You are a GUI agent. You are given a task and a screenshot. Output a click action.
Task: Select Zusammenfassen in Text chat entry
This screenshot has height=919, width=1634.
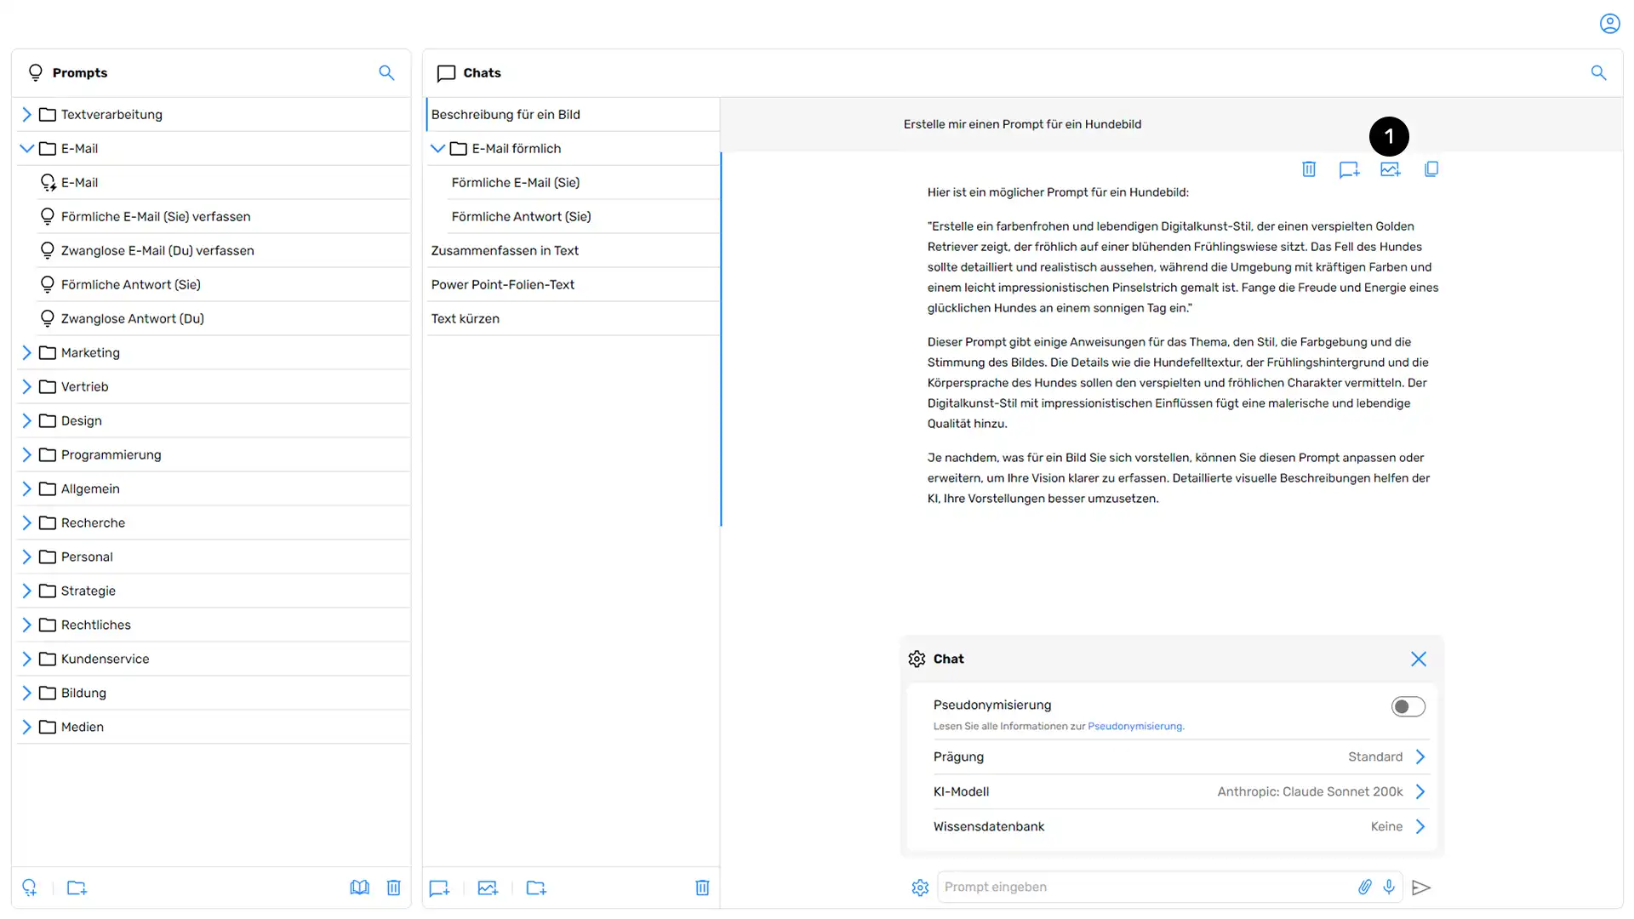click(573, 249)
